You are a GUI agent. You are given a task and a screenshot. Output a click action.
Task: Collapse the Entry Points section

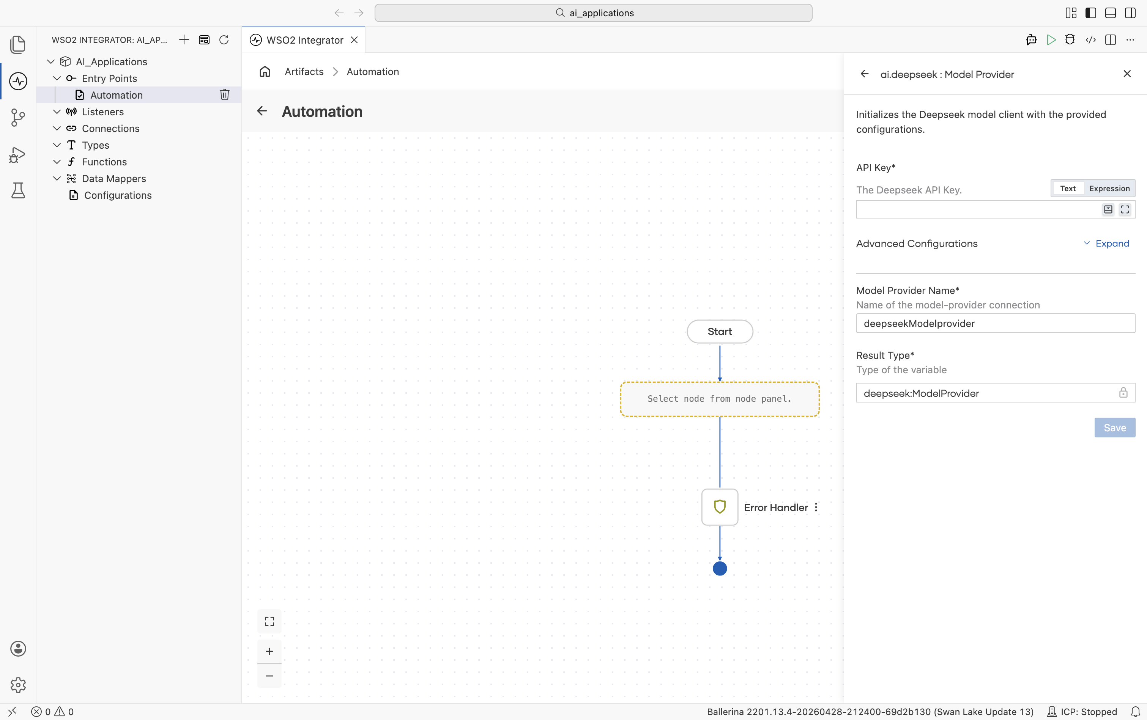(x=57, y=78)
